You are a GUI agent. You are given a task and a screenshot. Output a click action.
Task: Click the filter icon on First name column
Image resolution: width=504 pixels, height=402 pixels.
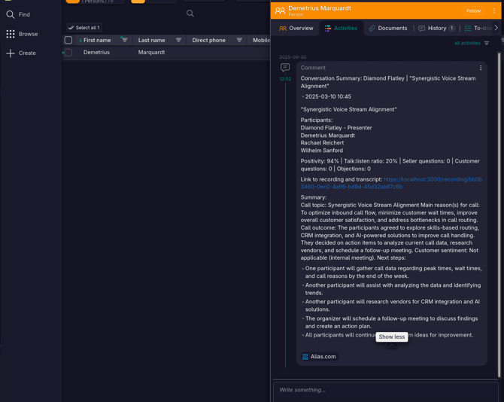(125, 40)
